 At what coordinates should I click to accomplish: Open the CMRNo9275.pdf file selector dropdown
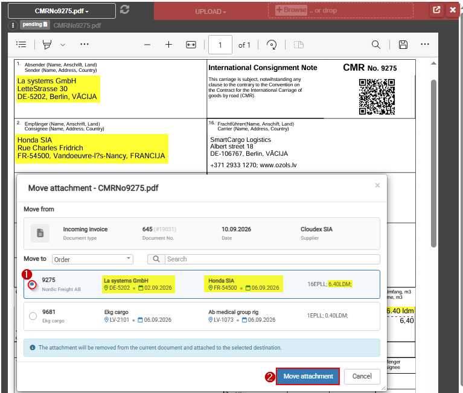click(x=62, y=11)
